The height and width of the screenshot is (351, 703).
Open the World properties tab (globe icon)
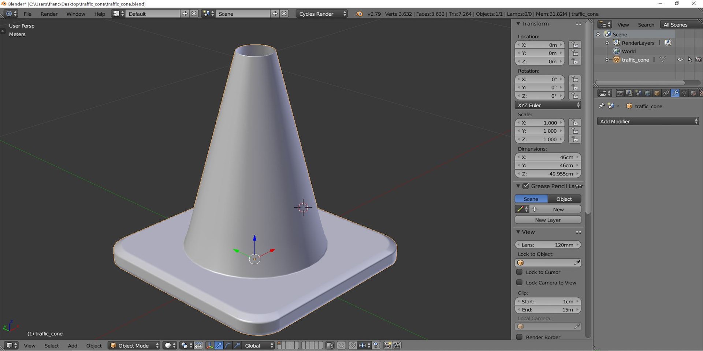click(x=647, y=93)
